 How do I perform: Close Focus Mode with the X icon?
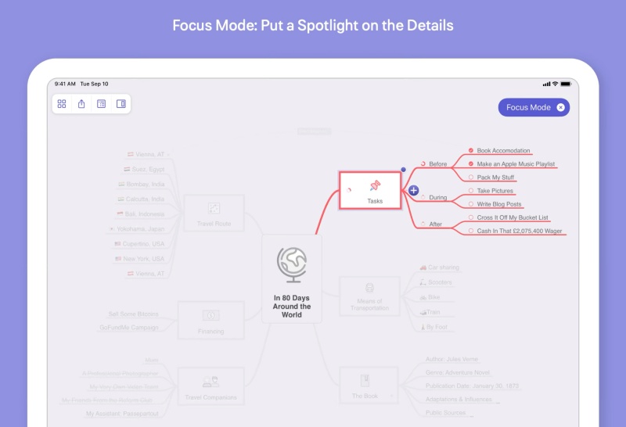coord(560,107)
